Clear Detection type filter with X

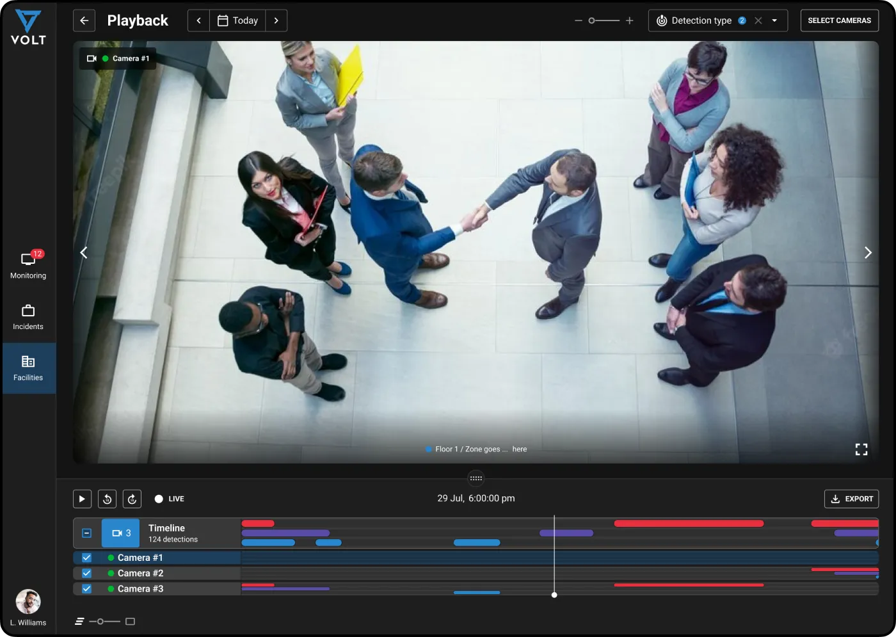coord(758,20)
